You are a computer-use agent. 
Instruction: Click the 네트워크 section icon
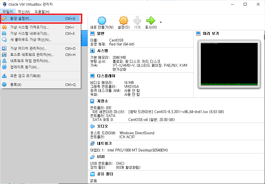[92, 143]
